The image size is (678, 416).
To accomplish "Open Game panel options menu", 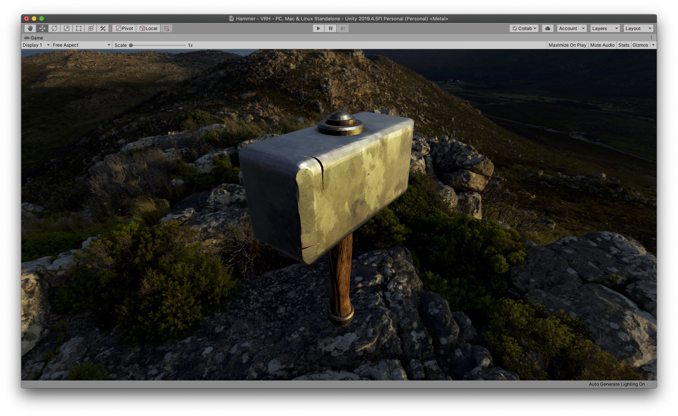I will (x=651, y=38).
